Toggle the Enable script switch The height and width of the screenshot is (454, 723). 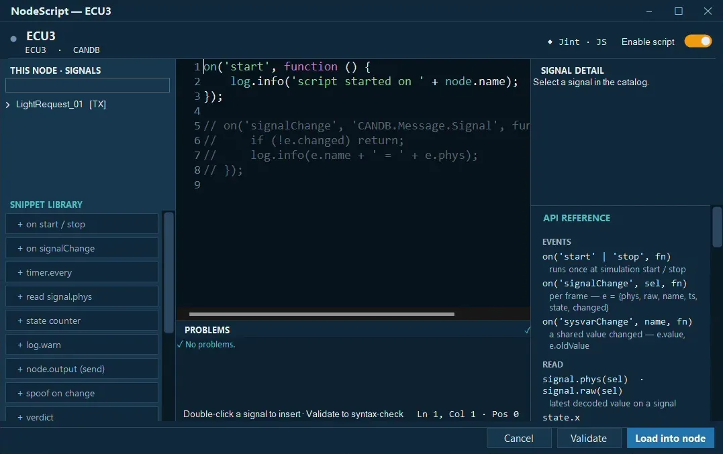[x=698, y=42]
